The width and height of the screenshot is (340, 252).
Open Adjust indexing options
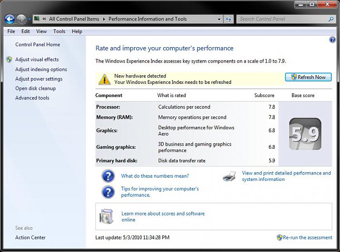click(x=41, y=69)
